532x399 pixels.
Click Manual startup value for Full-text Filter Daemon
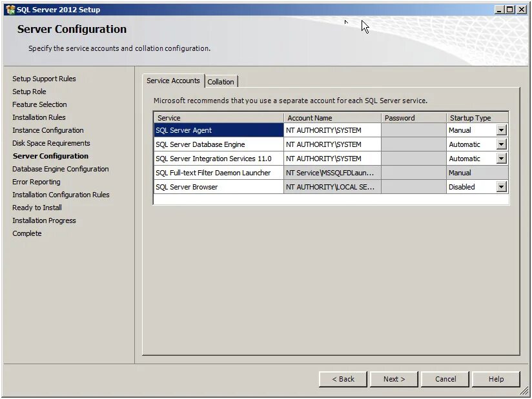(477, 173)
